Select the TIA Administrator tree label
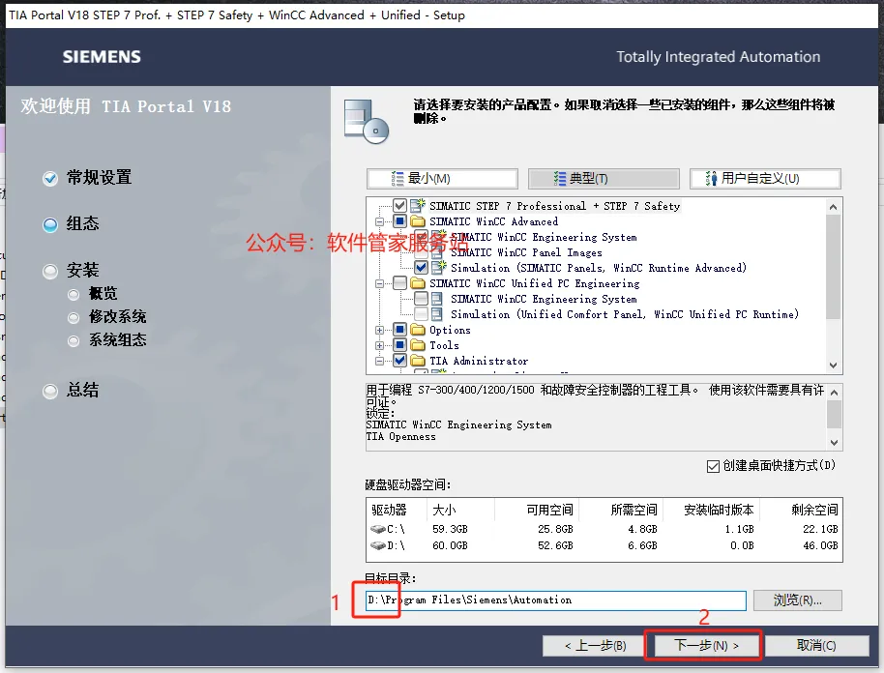This screenshot has width=884, height=673. [479, 361]
